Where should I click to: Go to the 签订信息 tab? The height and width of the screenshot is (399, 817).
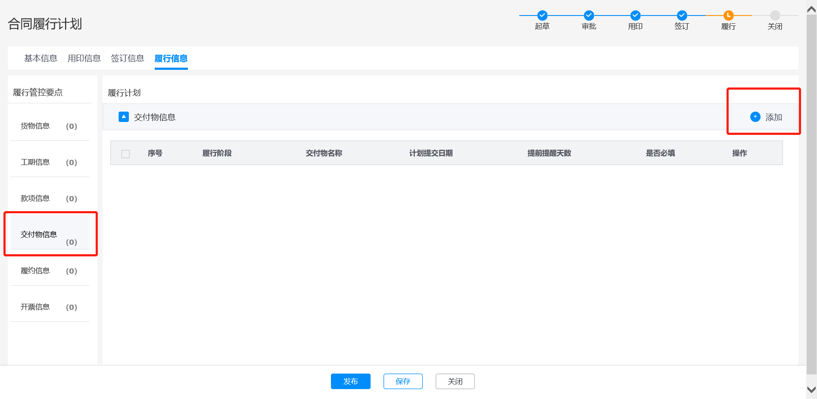[x=128, y=58]
